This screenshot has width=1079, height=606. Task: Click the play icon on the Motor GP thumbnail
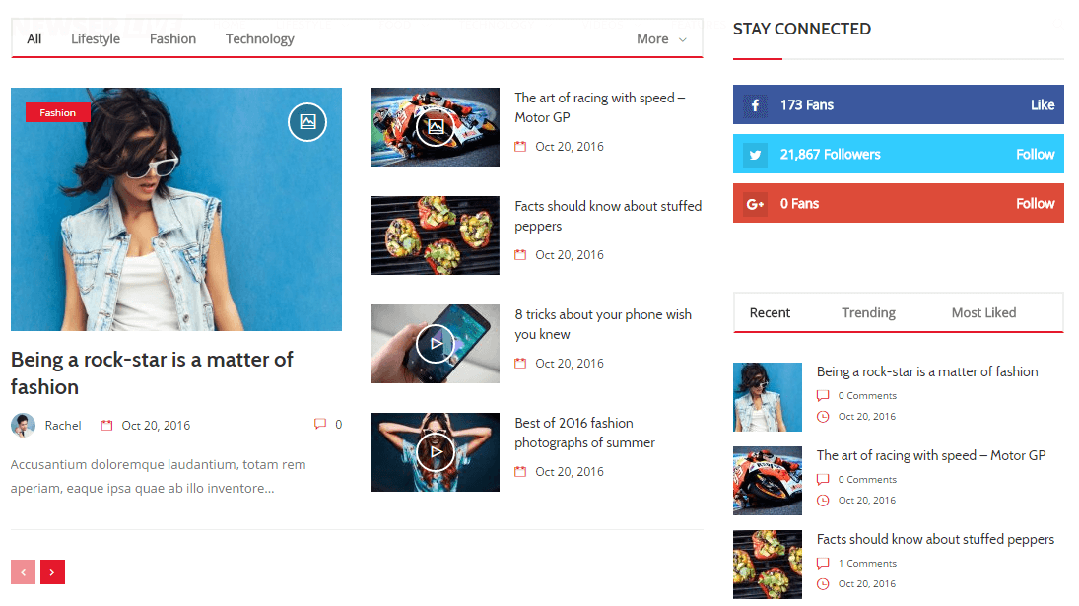click(x=436, y=126)
